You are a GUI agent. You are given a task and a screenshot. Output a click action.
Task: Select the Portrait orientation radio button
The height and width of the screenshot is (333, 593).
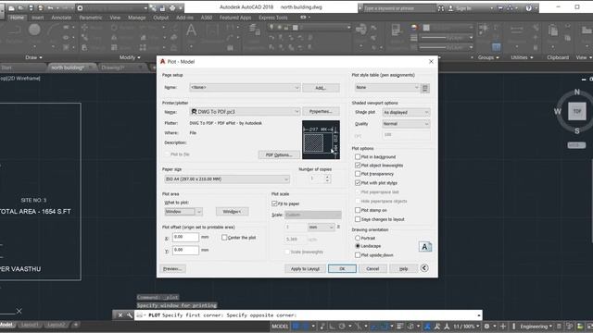tap(358, 238)
